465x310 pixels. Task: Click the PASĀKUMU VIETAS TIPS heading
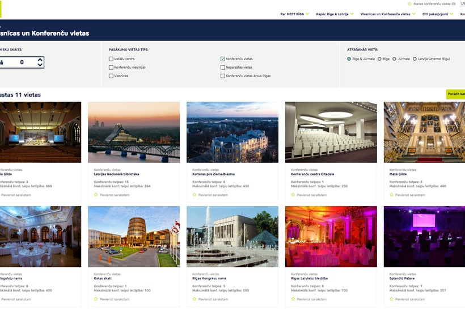[129, 49]
